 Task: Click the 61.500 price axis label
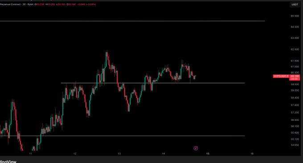pyautogui.click(x=295, y=61)
